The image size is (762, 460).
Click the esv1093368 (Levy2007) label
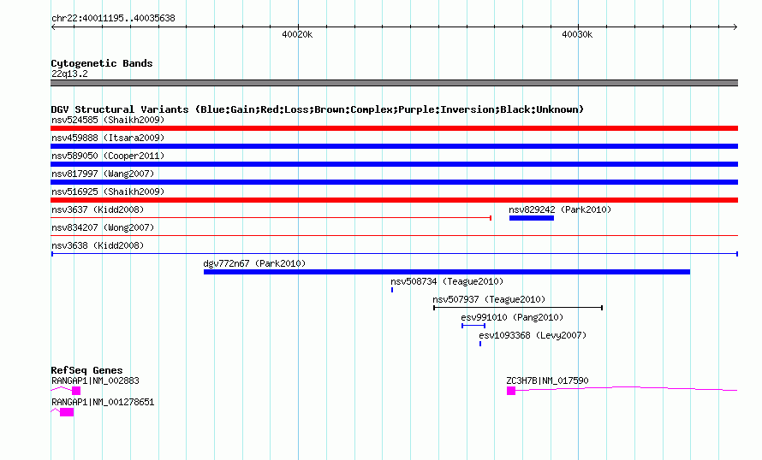coord(533,335)
